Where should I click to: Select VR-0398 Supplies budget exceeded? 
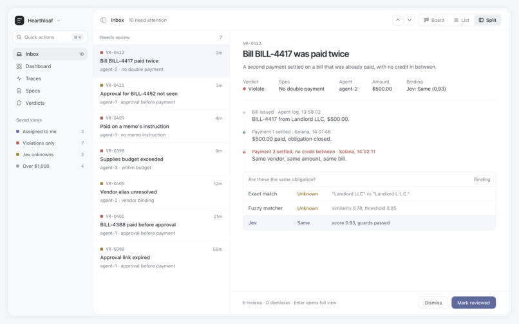pyautogui.click(x=161, y=159)
